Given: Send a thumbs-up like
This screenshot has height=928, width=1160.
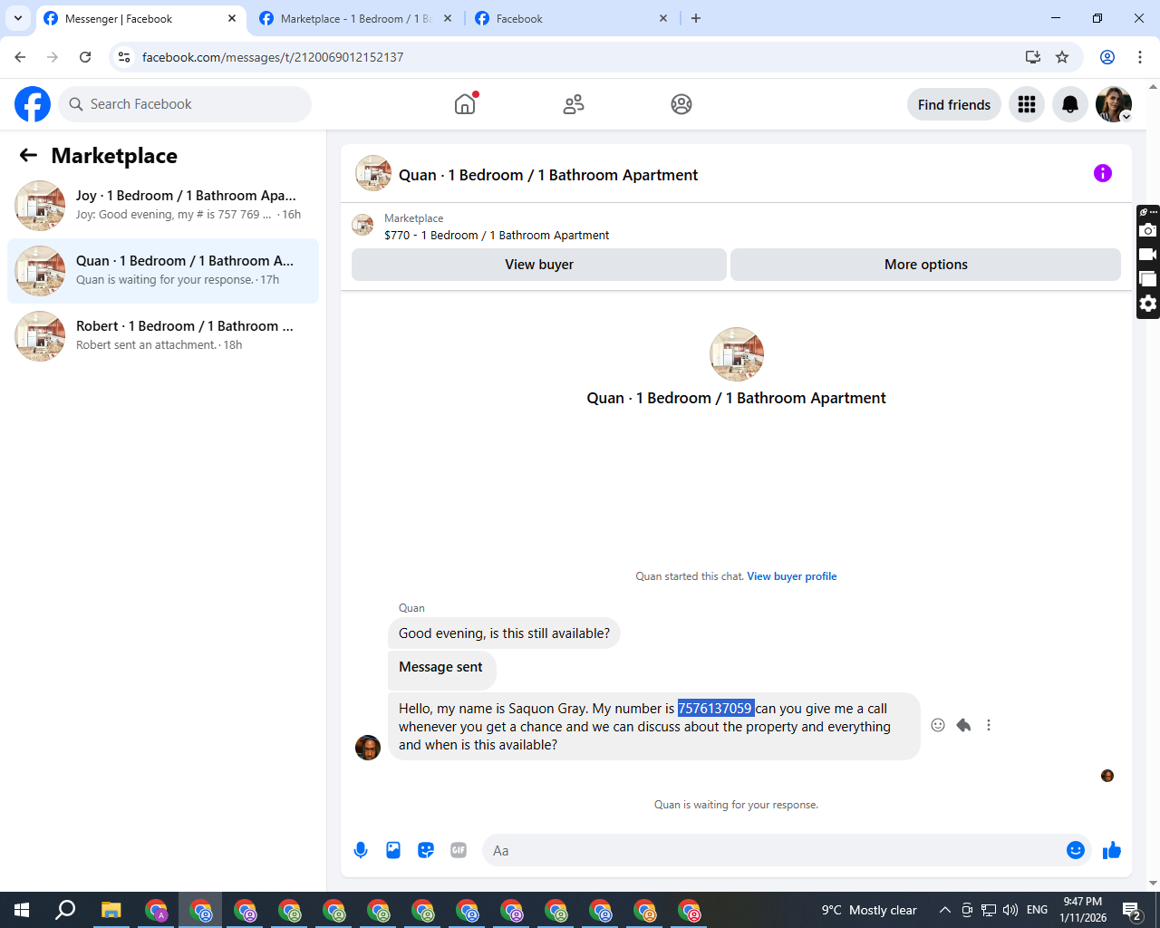Looking at the screenshot, I should point(1112,850).
